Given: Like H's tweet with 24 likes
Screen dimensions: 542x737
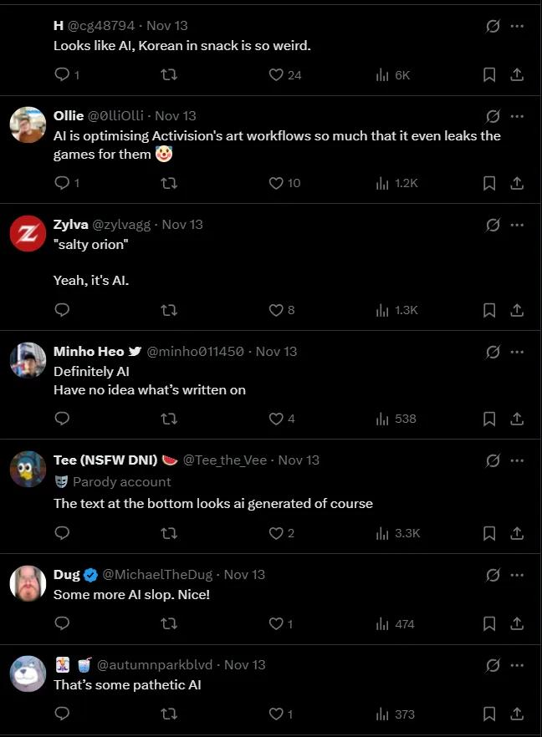Looking at the screenshot, I should [276, 74].
